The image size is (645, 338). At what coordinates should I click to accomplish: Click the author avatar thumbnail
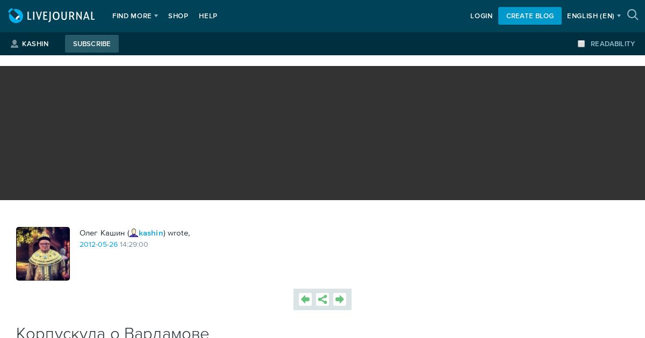pos(43,254)
